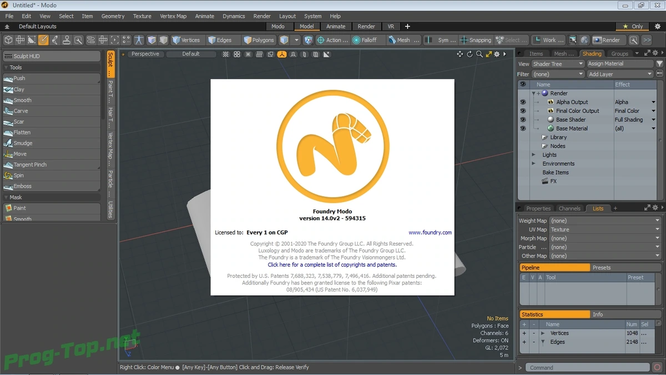Toggle the Only layout star button

tap(632, 26)
